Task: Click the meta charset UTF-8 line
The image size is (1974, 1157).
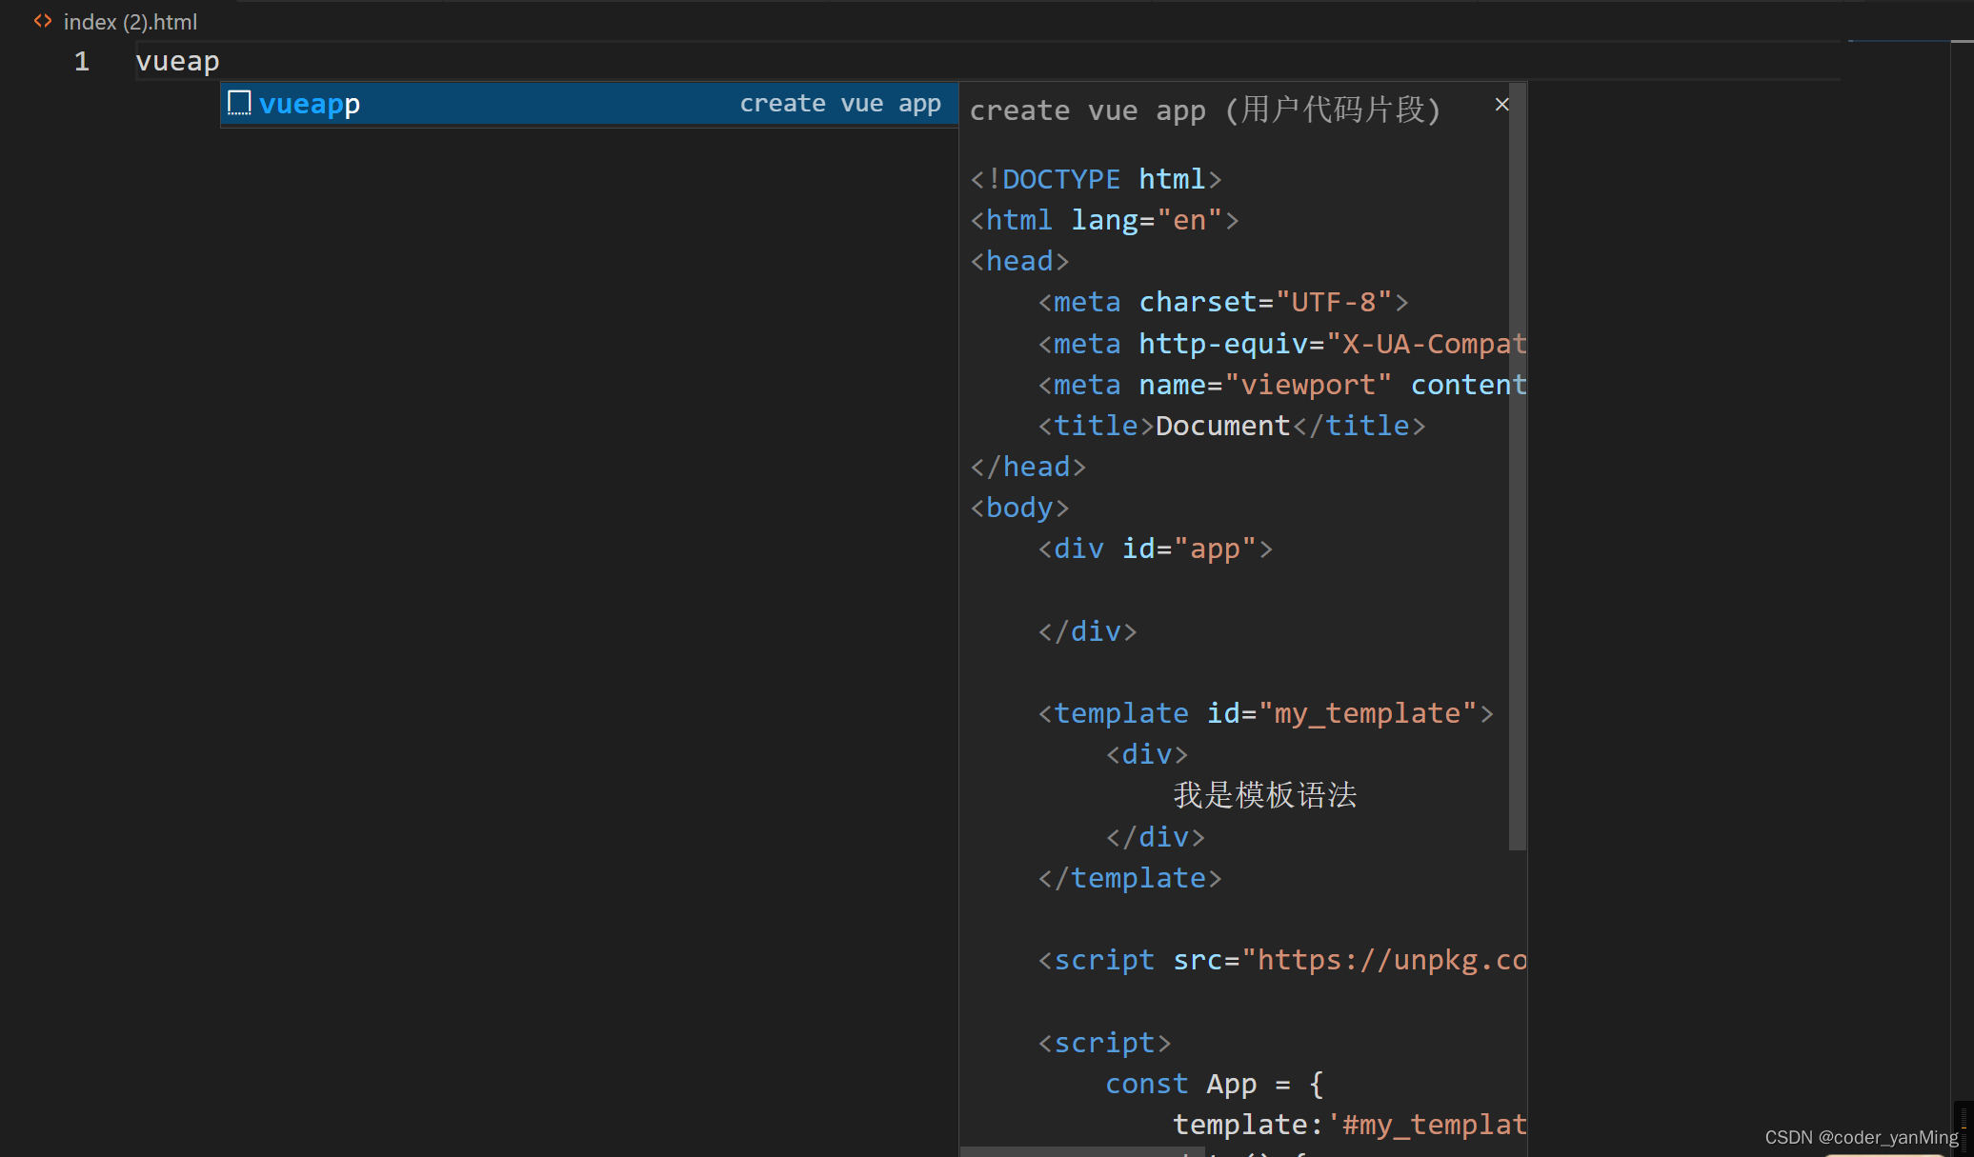Action: 1223,302
